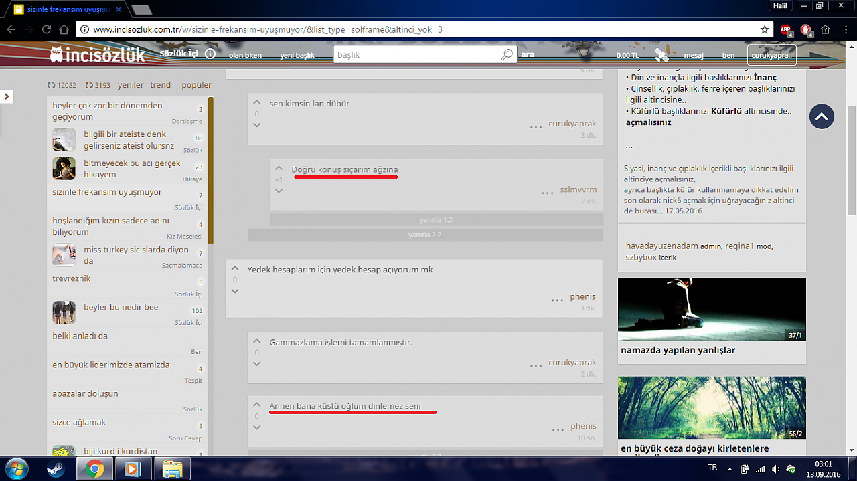857x481 pixels.
Task: Upvote the 'sen kimsin lan dübür' entry
Action: coord(256,102)
